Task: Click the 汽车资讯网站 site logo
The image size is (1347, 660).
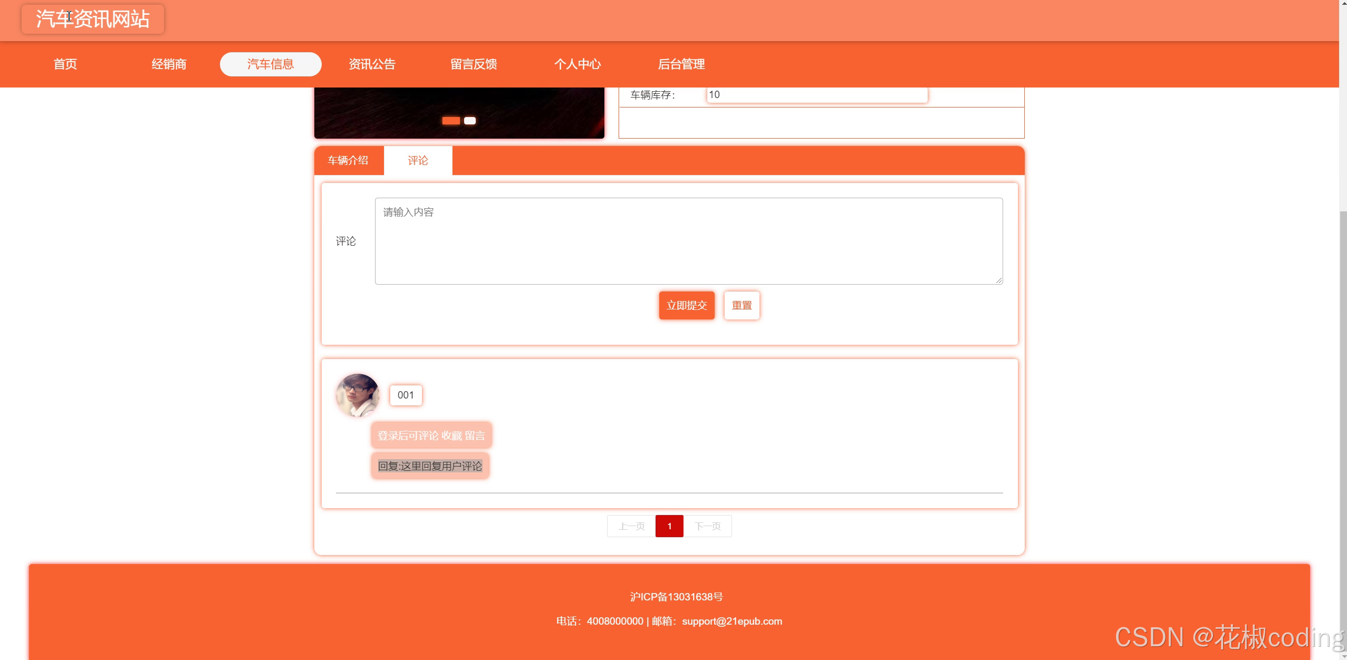Action: pos(93,19)
